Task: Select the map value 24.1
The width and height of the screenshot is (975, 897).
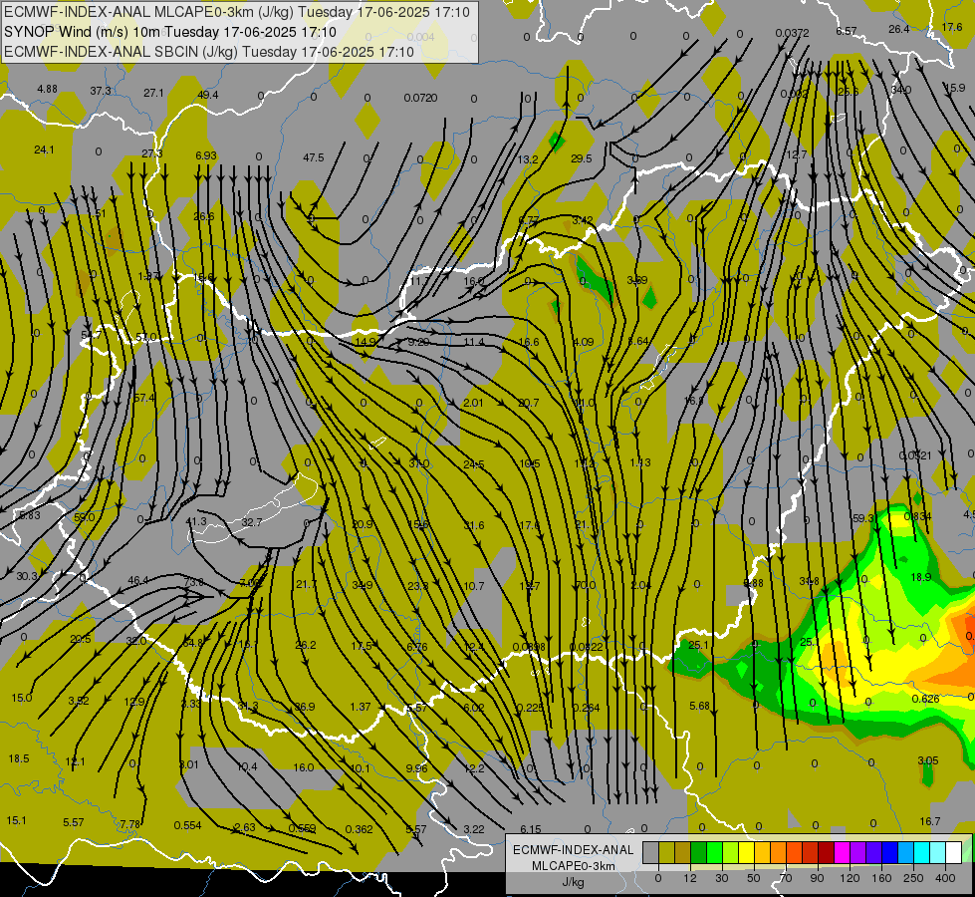Action: [x=44, y=150]
